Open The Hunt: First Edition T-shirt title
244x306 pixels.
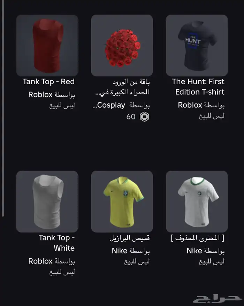click(198, 87)
